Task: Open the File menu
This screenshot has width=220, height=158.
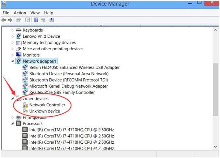Action: click(6, 13)
